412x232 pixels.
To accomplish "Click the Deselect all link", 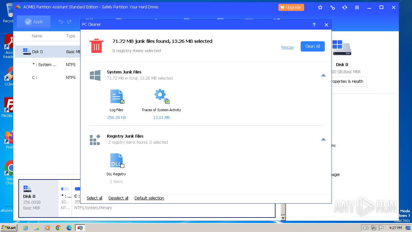I will pos(118,198).
